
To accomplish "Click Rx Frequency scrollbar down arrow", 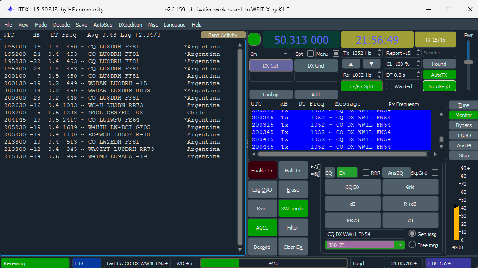I will tap(441, 147).
